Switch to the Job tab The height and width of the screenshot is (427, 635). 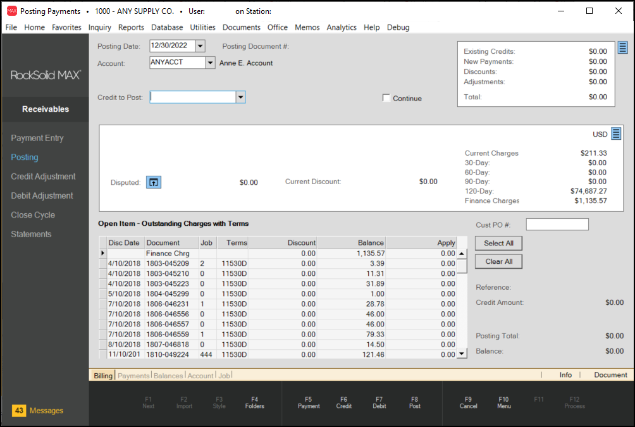click(224, 376)
